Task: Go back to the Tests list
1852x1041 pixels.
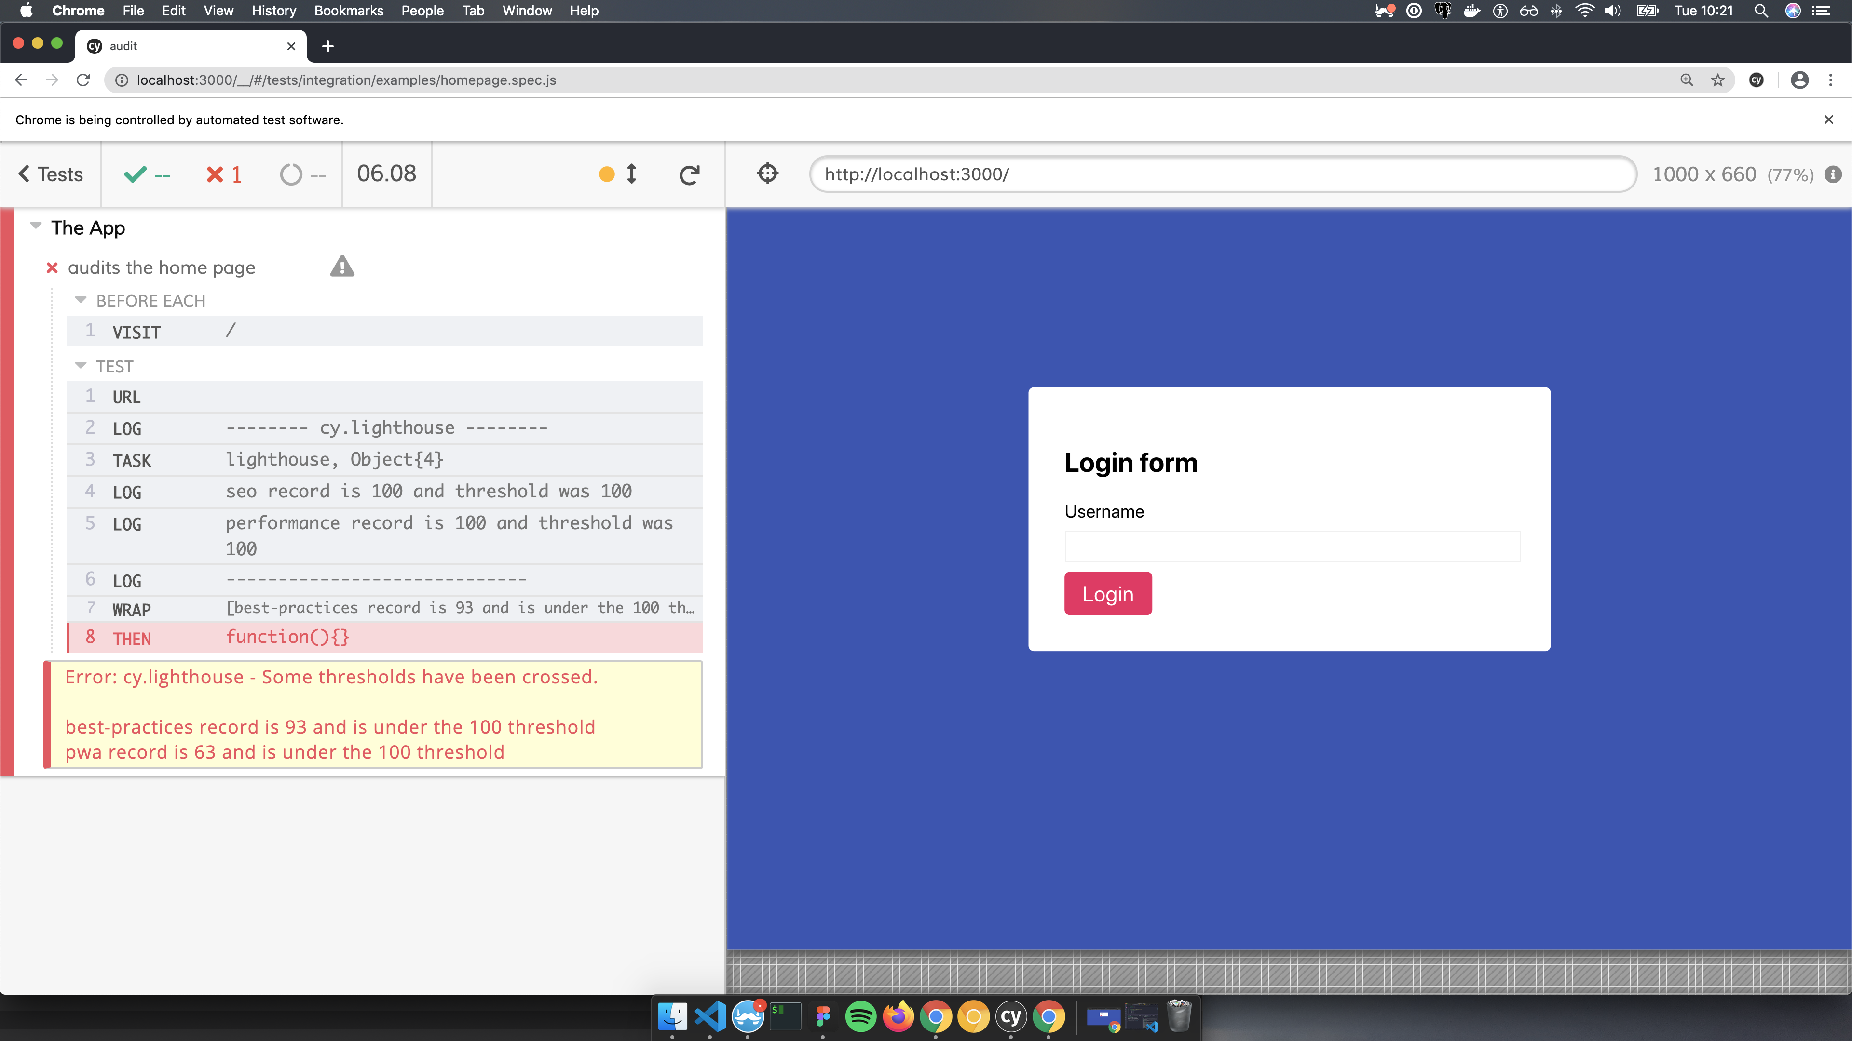Action: point(50,174)
